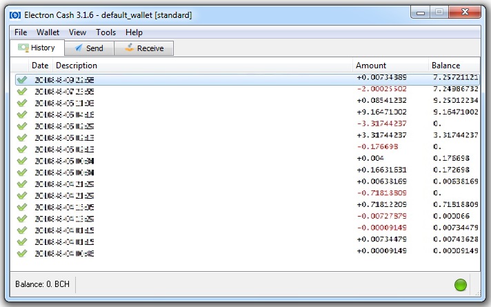Select the amount +0.00009149
The height and width of the screenshot is (307, 491).
(x=382, y=251)
